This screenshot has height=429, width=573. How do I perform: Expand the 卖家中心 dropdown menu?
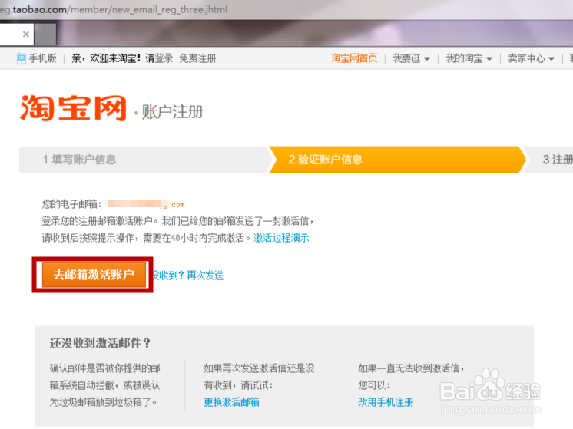(531, 58)
